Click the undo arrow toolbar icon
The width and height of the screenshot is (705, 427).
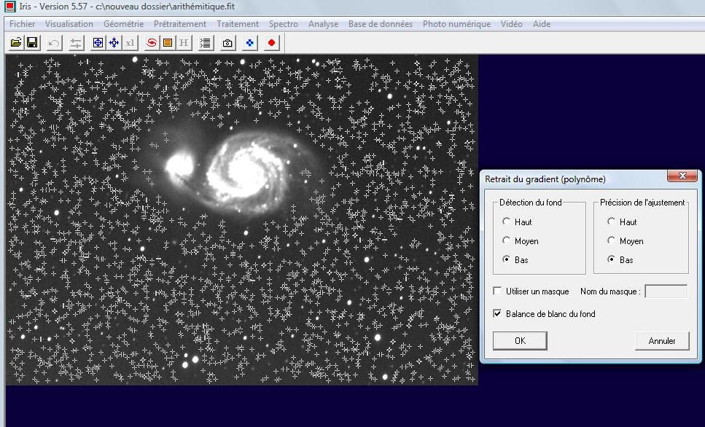pyautogui.click(x=55, y=43)
